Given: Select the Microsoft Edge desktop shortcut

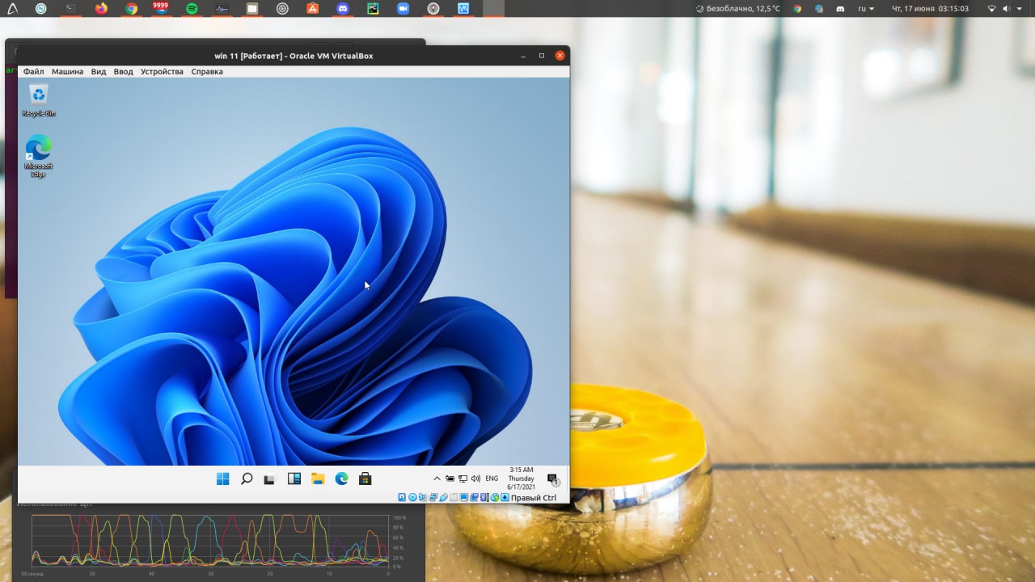Looking at the screenshot, I should pos(38,156).
